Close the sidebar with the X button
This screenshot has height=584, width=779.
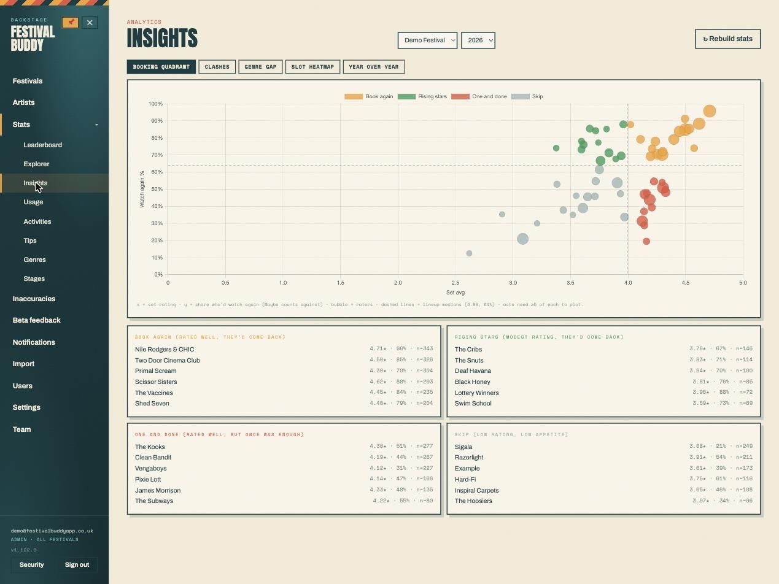(x=90, y=23)
